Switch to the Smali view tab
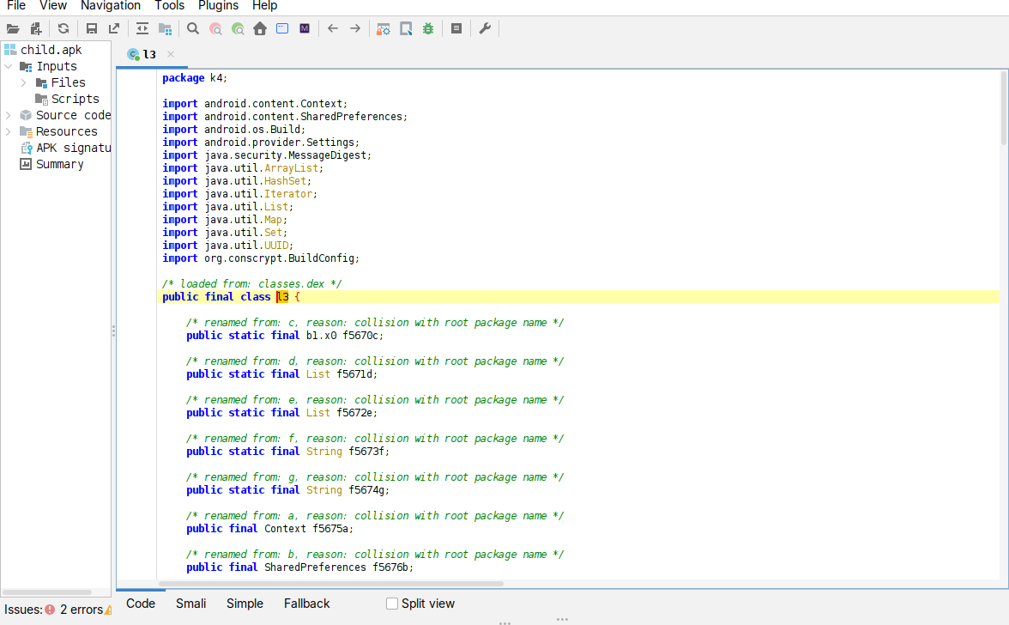 (x=190, y=604)
